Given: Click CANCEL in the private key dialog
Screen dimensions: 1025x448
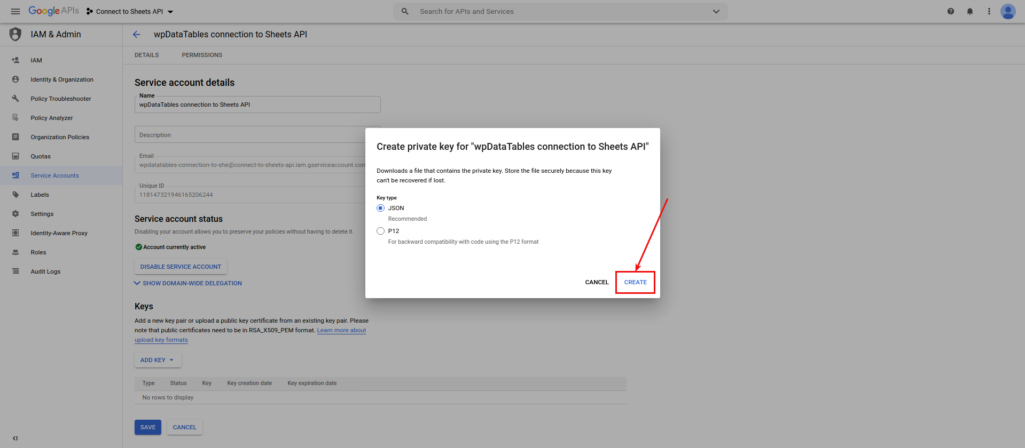Looking at the screenshot, I should 597,282.
